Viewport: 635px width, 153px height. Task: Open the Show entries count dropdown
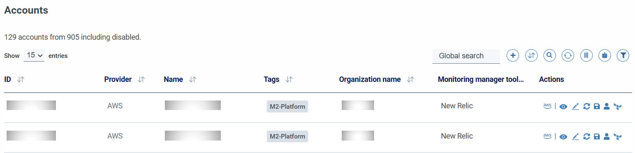(x=34, y=55)
